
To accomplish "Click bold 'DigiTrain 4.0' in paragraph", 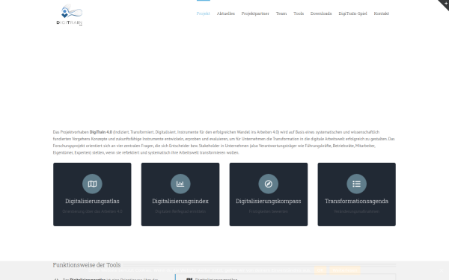I will click(x=101, y=132).
